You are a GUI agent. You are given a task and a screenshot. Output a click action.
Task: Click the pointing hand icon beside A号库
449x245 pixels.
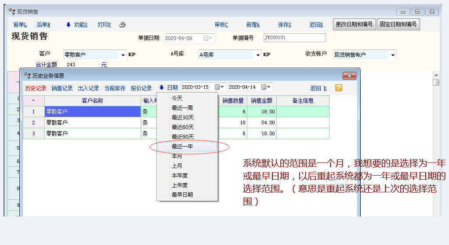267,55
